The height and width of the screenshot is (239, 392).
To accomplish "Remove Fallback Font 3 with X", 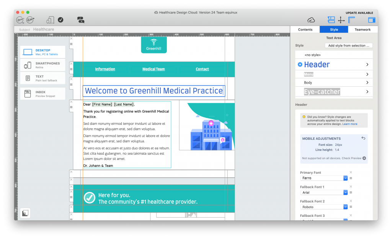I will pos(351,215).
